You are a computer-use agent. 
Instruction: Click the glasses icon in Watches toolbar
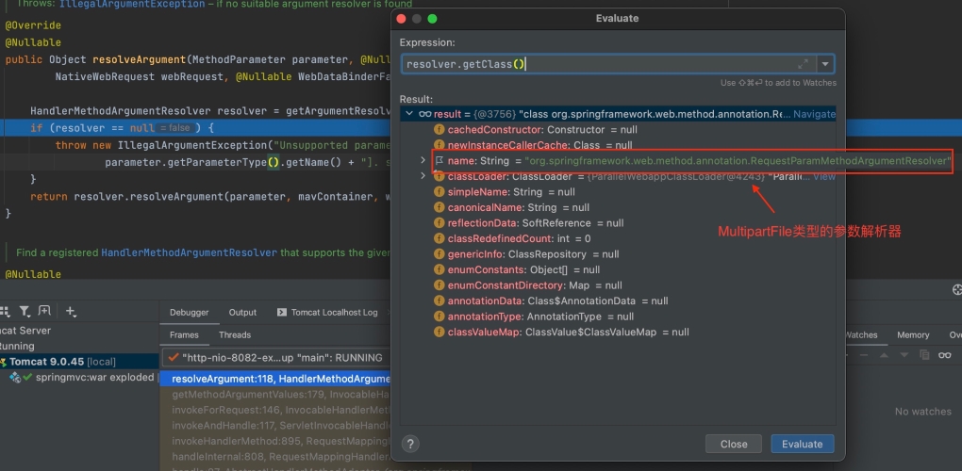coord(944,355)
